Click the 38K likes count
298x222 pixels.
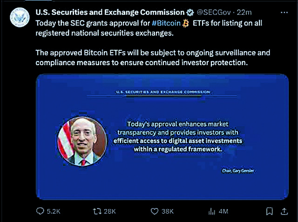point(167,211)
